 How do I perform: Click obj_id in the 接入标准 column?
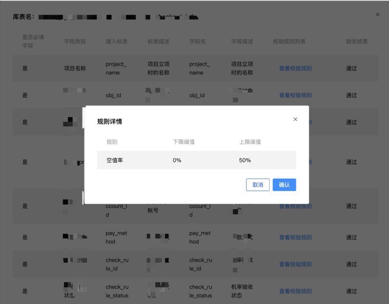113,95
